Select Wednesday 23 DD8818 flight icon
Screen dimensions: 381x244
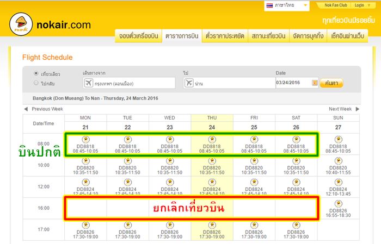point(170,140)
